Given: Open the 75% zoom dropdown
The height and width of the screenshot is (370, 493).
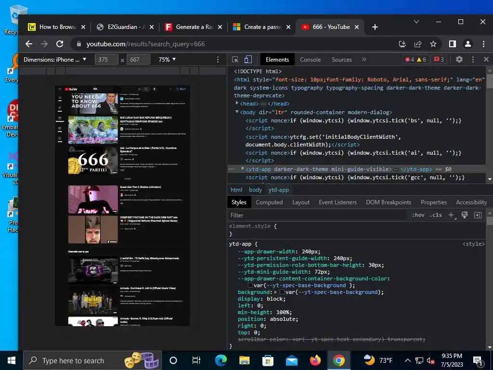Looking at the screenshot, I should coord(167,59).
